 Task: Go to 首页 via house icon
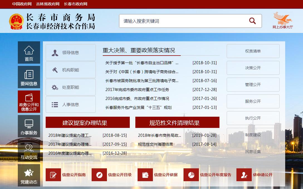click(29, 50)
